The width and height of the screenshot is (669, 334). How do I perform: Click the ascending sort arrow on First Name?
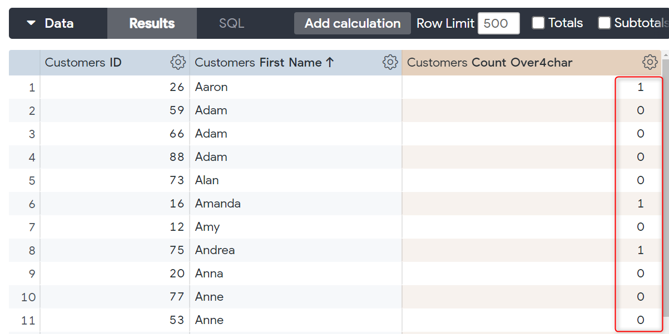[330, 62]
